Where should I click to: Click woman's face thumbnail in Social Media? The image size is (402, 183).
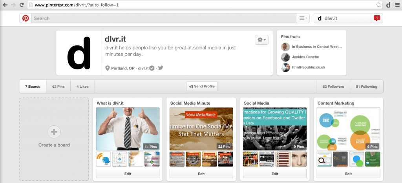click(299, 159)
